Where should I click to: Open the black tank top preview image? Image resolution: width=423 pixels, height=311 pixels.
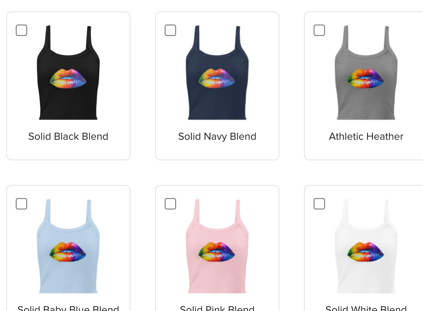[x=68, y=72]
